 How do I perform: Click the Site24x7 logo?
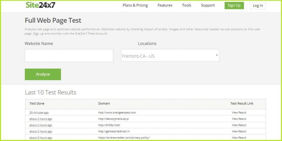click(x=40, y=5)
